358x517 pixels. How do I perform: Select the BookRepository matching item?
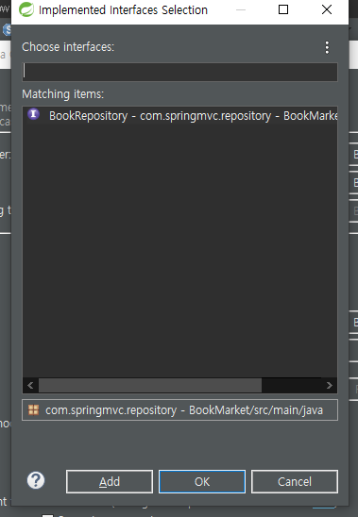tap(180, 115)
